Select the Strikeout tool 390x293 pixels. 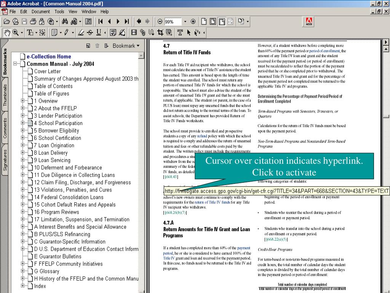pos(90,33)
